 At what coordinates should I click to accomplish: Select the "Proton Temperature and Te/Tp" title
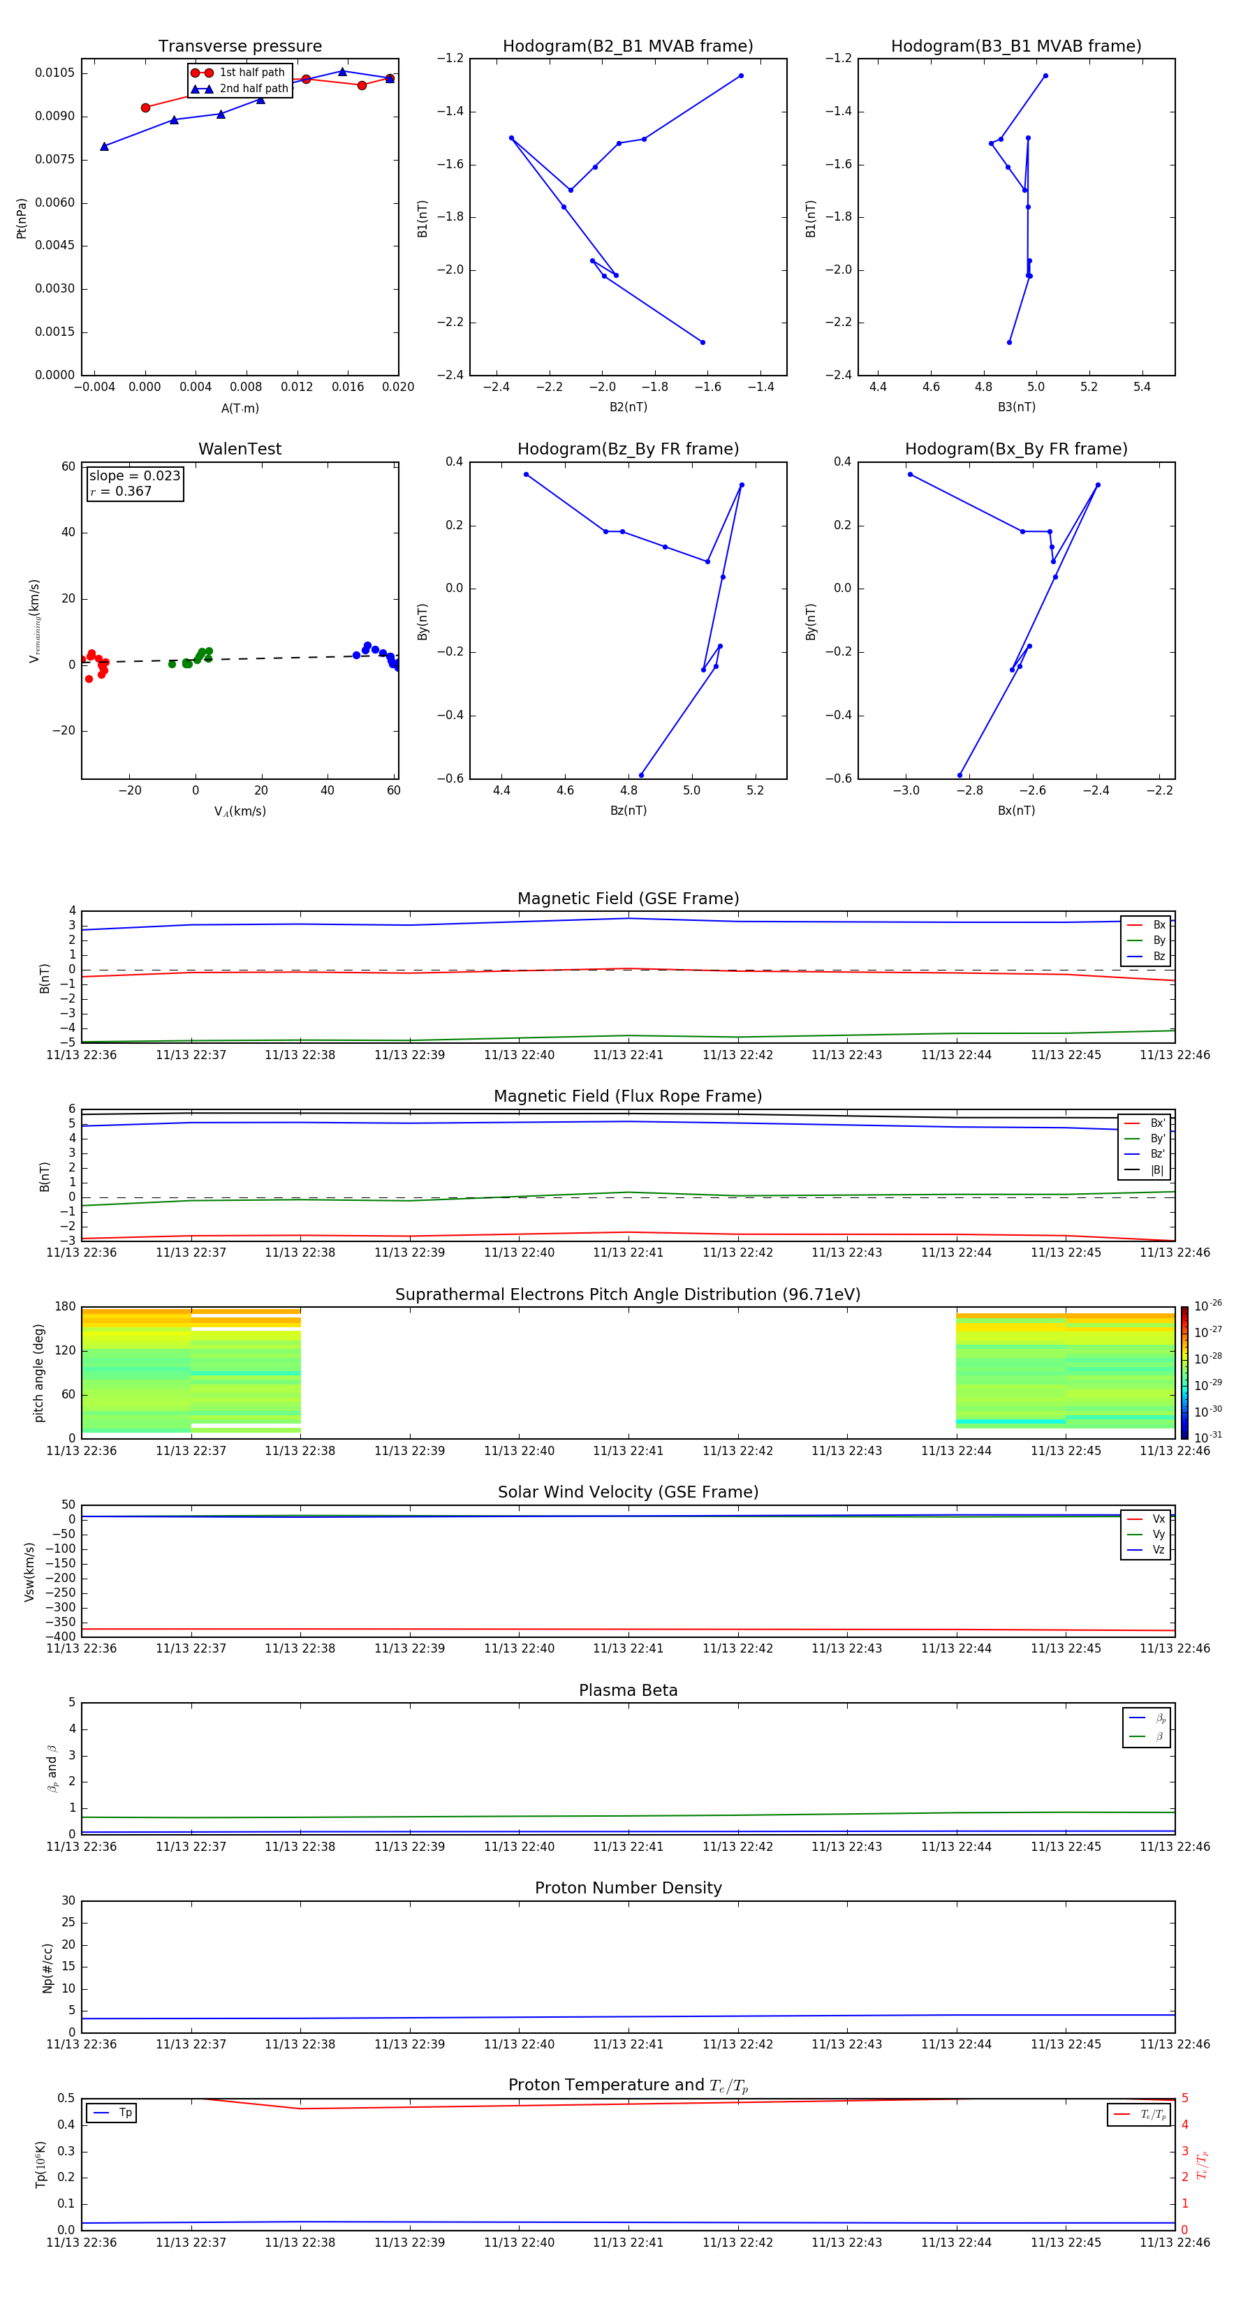628,2087
